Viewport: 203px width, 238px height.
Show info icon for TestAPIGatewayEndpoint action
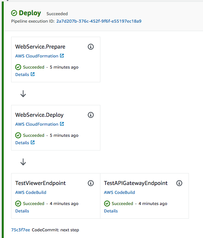tap(179, 183)
